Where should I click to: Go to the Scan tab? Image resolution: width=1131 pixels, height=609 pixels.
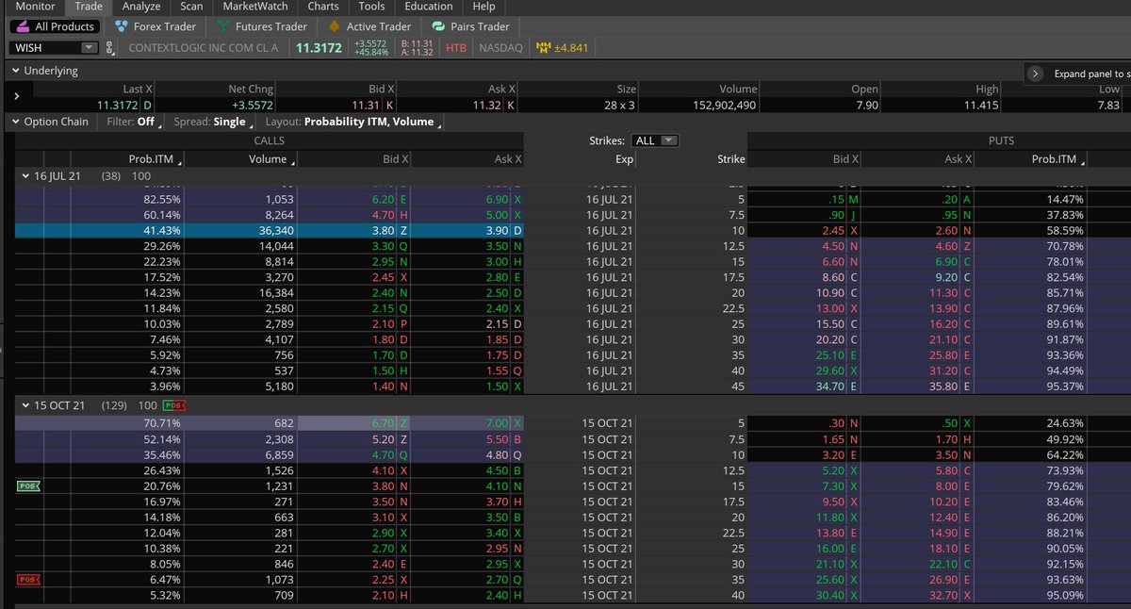coord(191,7)
